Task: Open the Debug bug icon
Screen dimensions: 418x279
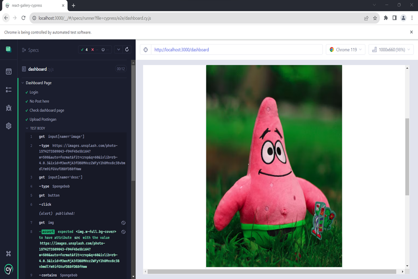Action: [8, 108]
